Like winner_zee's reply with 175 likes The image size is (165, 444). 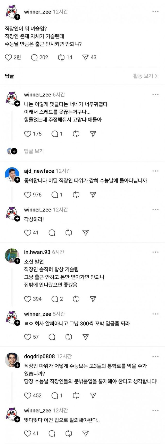[28, 134]
